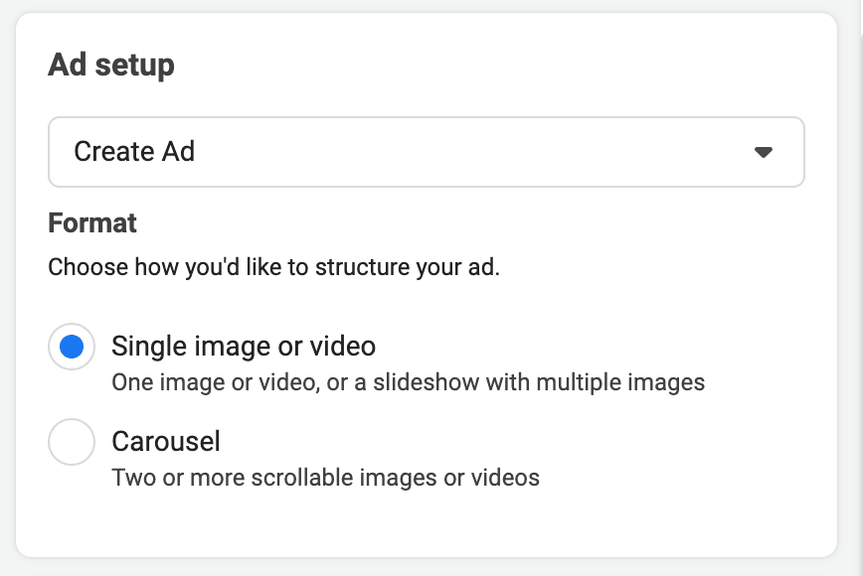The width and height of the screenshot is (863, 576).
Task: Click the empty circle beside Carousel
Action: tap(72, 442)
